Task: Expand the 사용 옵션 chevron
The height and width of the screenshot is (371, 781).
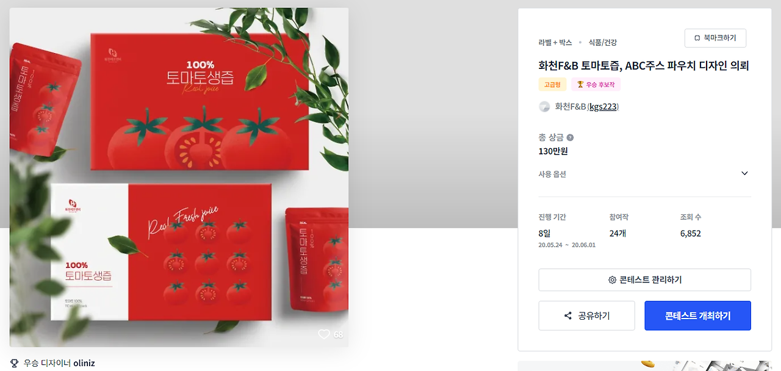Action: 744,173
